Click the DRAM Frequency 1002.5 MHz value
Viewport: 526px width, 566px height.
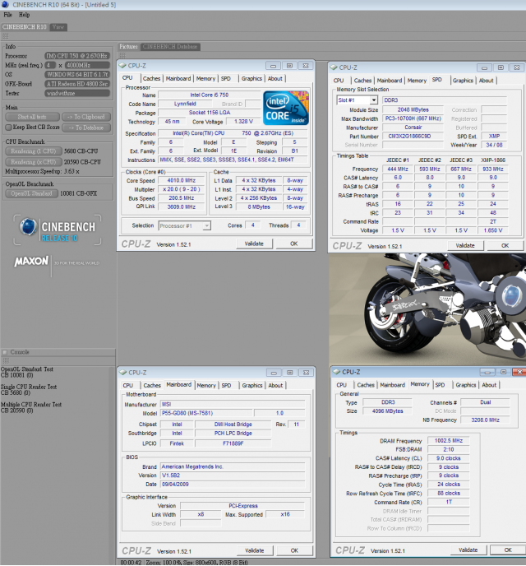coord(449,441)
